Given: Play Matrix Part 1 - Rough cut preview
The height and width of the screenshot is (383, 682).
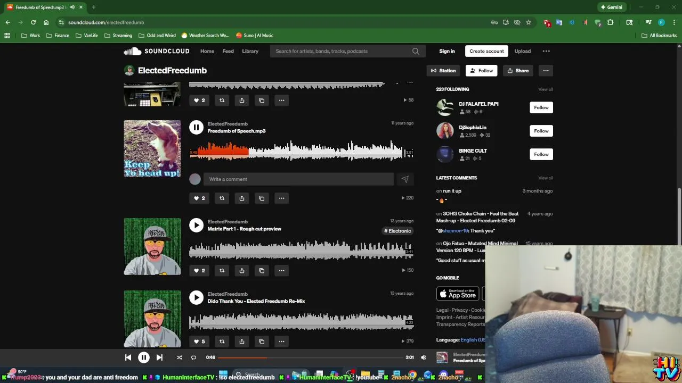Looking at the screenshot, I should pyautogui.click(x=196, y=225).
